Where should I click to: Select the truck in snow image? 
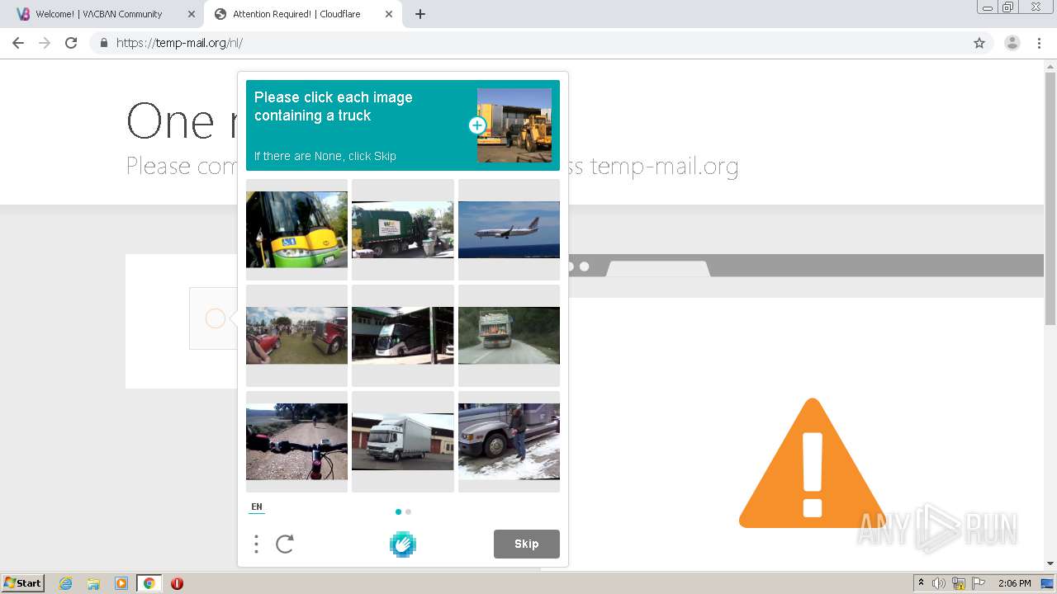pyautogui.click(x=509, y=441)
